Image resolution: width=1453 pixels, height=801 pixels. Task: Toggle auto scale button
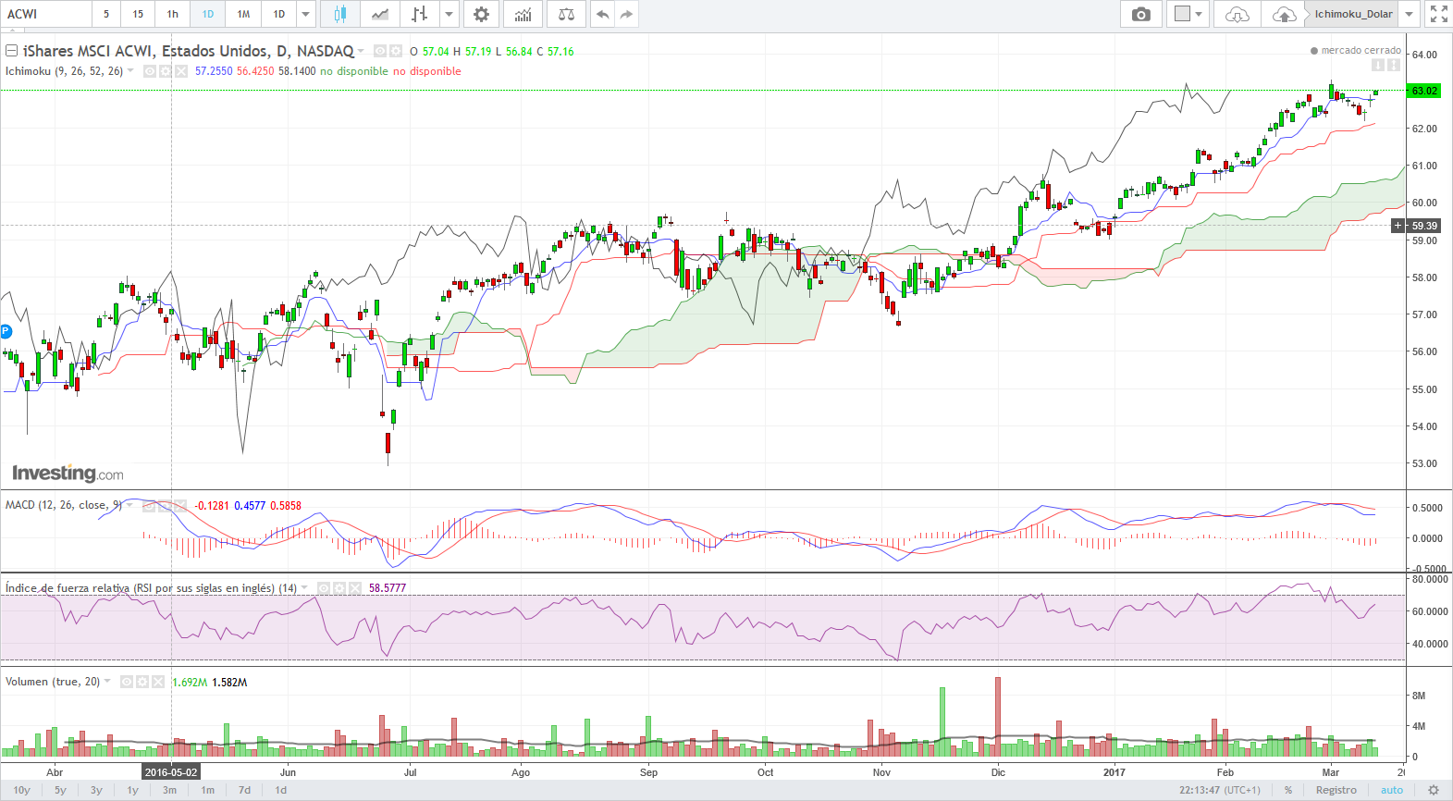click(x=1392, y=790)
